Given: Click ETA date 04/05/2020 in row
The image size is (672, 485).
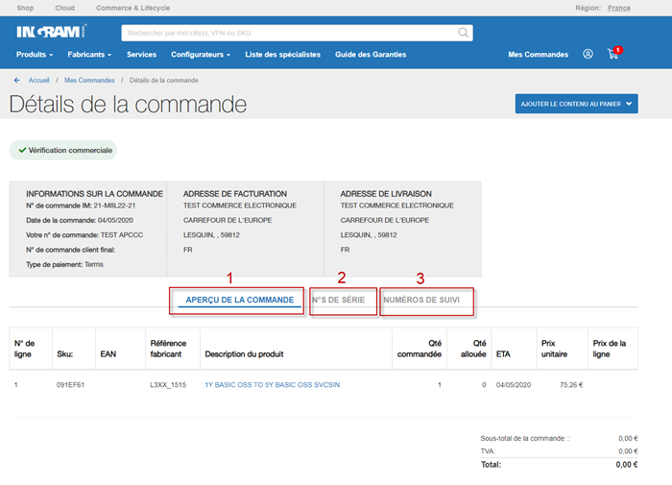Looking at the screenshot, I should click(514, 385).
